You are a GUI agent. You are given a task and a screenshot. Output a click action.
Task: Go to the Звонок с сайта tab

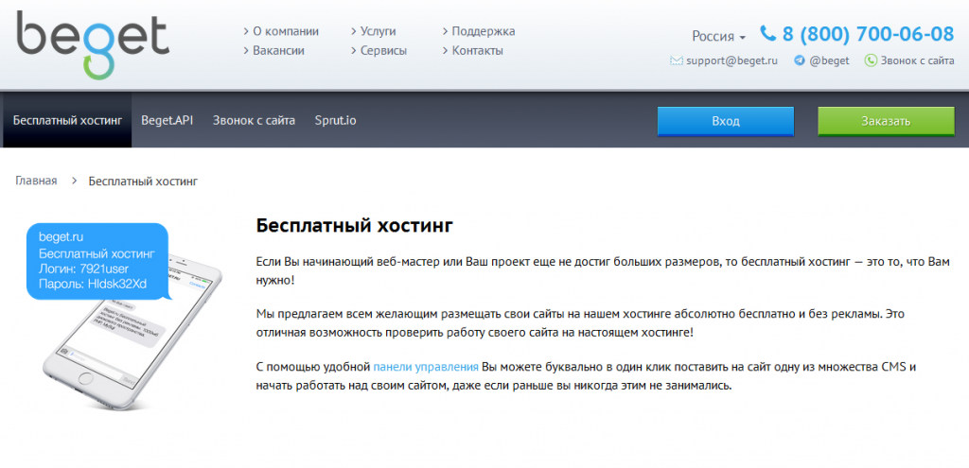(254, 120)
